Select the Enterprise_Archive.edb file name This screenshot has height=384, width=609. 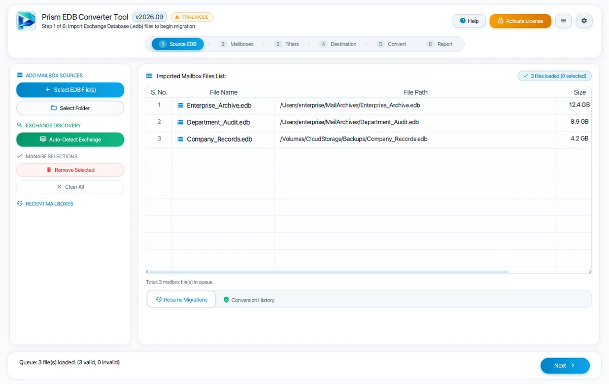219,106
